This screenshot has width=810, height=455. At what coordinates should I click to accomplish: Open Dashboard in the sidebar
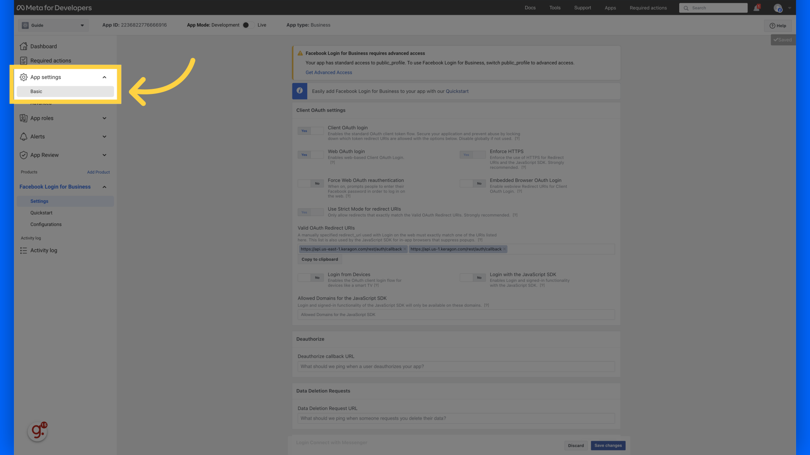pyautogui.click(x=43, y=46)
